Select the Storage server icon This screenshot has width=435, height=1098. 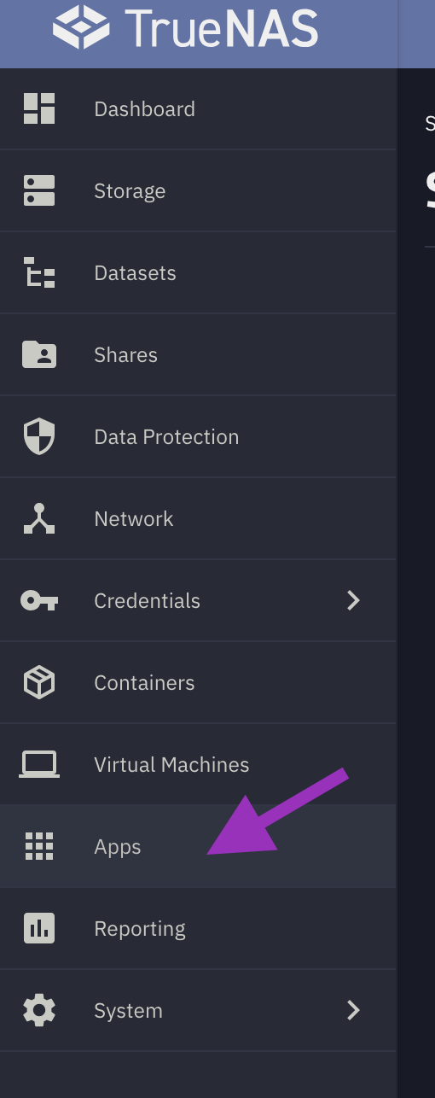[39, 191]
